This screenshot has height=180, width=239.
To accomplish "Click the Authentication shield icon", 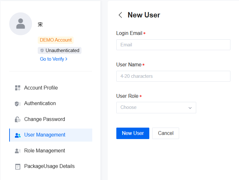I will (18, 104).
